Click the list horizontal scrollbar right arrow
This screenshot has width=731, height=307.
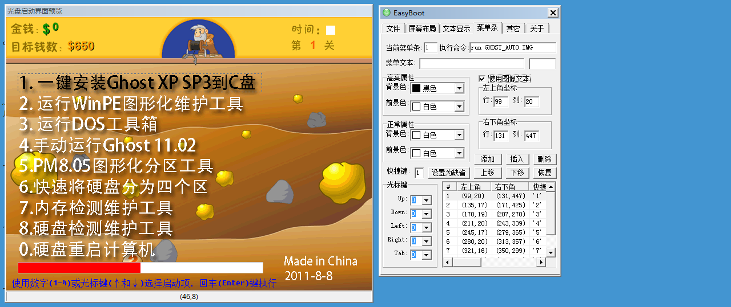click(x=541, y=262)
